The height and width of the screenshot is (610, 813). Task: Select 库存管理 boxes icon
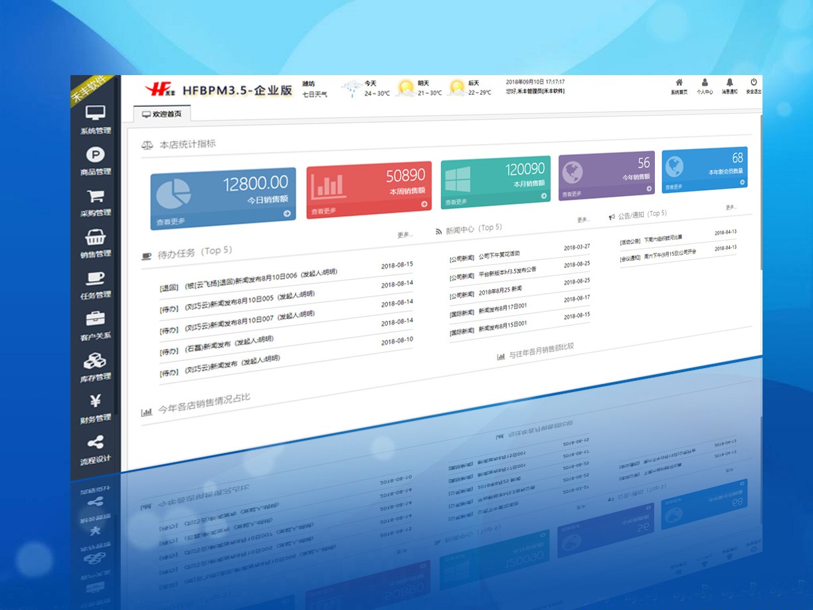[x=96, y=361]
